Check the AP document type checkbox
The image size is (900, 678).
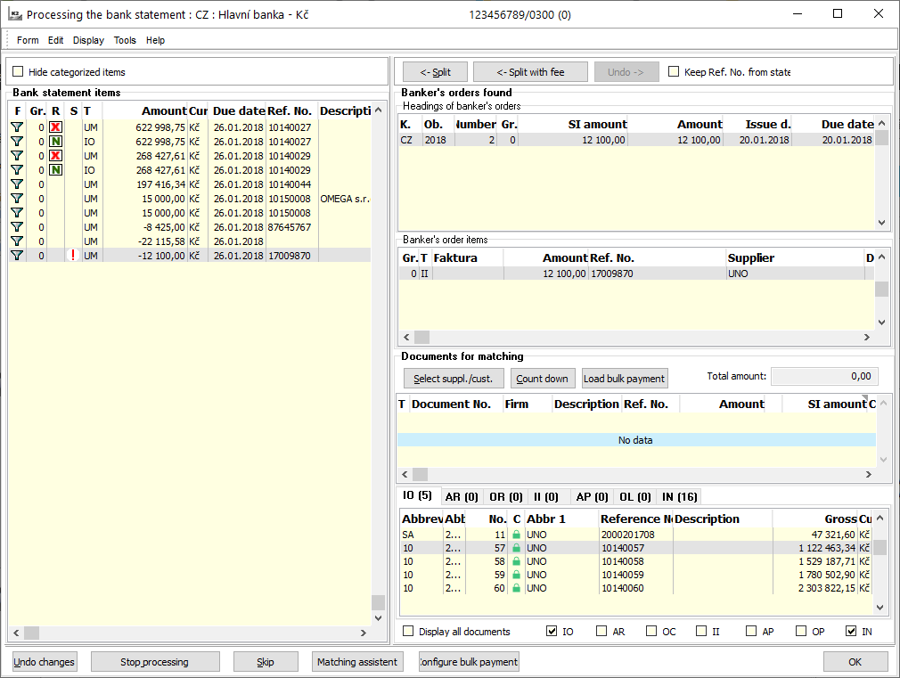(751, 631)
